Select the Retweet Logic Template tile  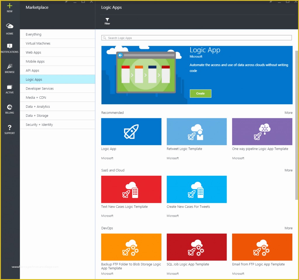(197, 132)
